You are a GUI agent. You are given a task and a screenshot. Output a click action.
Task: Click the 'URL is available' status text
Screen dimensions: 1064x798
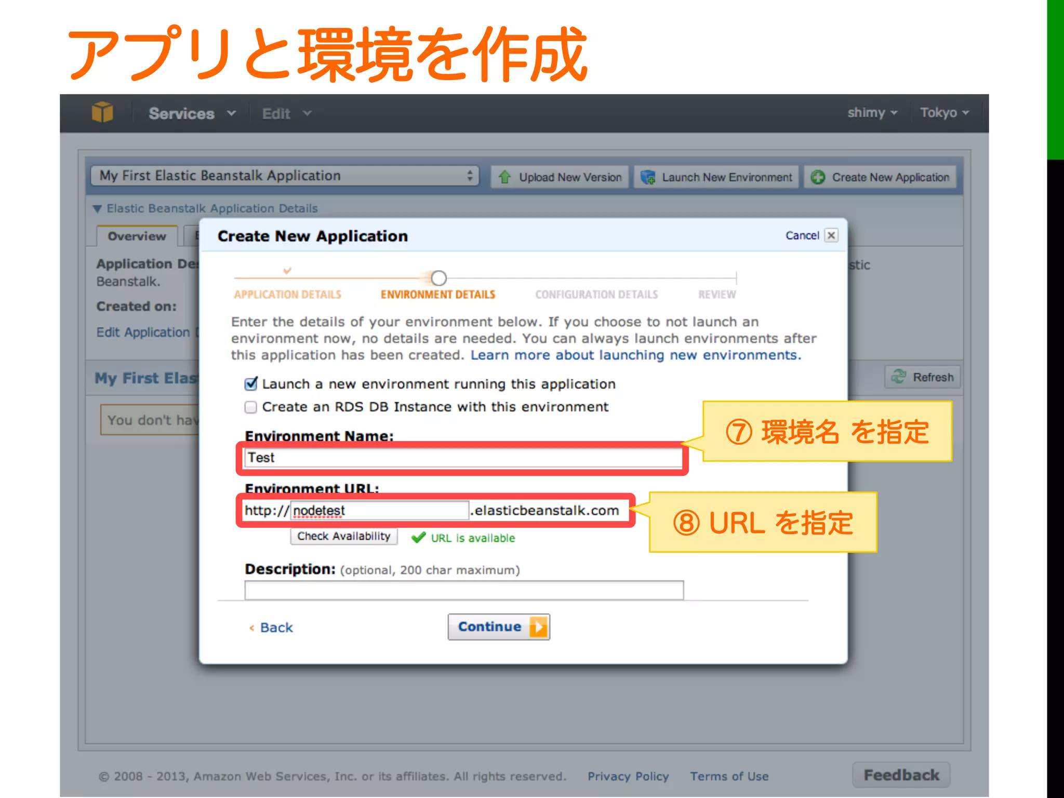tap(473, 538)
